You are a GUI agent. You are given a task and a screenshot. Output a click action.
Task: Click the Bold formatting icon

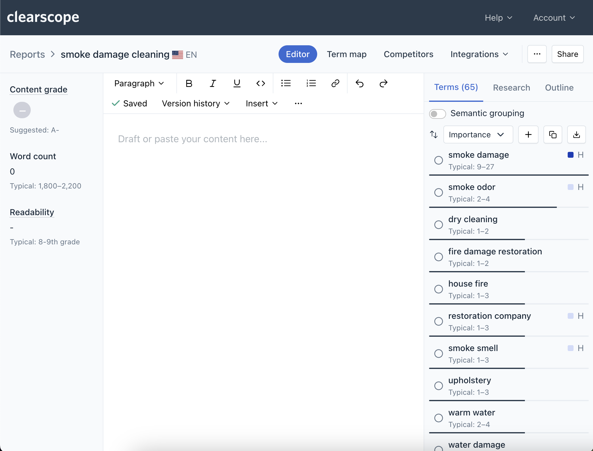189,83
